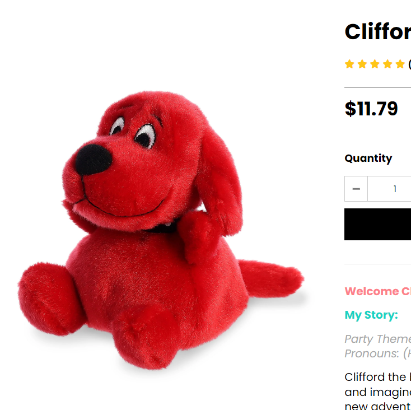
Task: Open review count beside the stars
Action: click(409, 64)
